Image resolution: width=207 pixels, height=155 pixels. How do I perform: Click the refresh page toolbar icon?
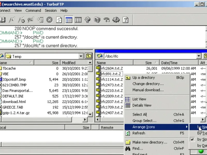(x=59, y=20)
